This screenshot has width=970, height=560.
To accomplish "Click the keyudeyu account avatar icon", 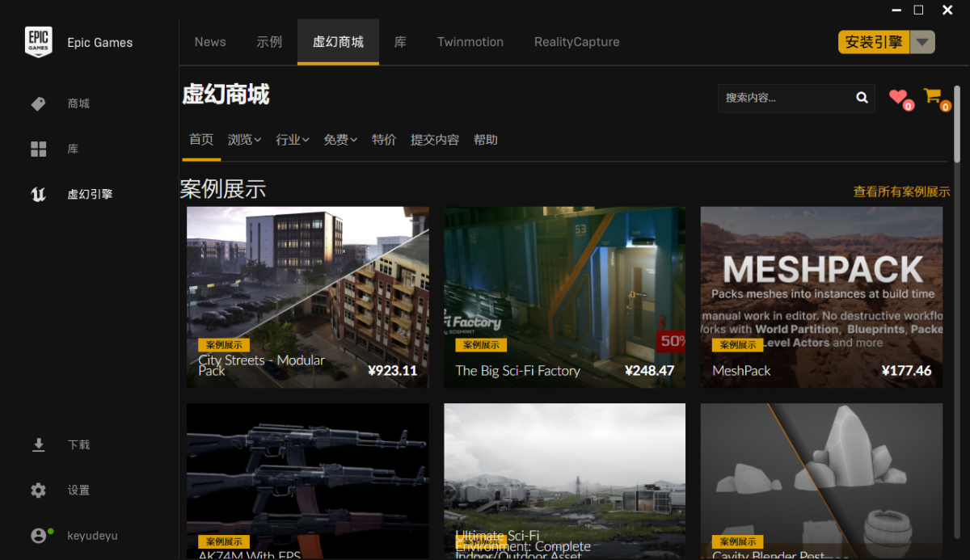I will [x=38, y=536].
